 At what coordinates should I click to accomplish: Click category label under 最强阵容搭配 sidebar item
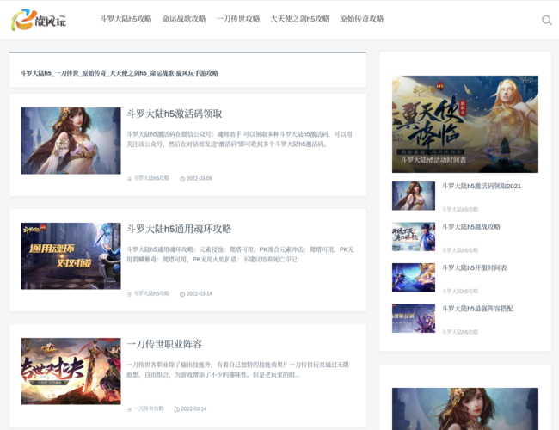click(x=460, y=332)
